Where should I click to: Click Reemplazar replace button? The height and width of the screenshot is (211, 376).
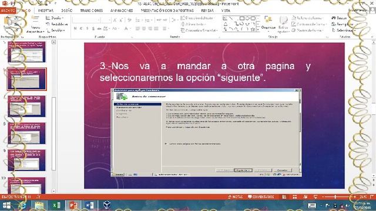coord(343,24)
